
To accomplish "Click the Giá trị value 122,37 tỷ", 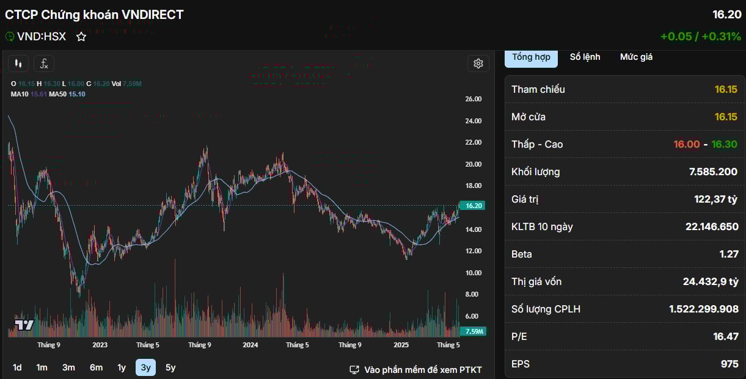I will 715,199.
